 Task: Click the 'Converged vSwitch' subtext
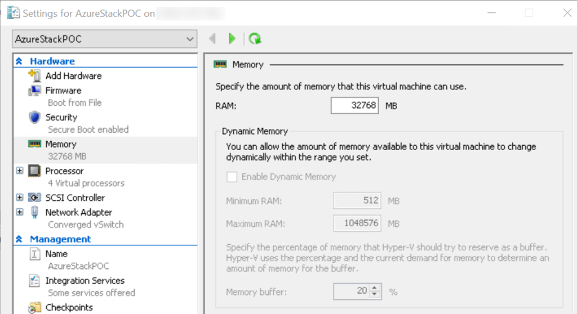coord(86,225)
